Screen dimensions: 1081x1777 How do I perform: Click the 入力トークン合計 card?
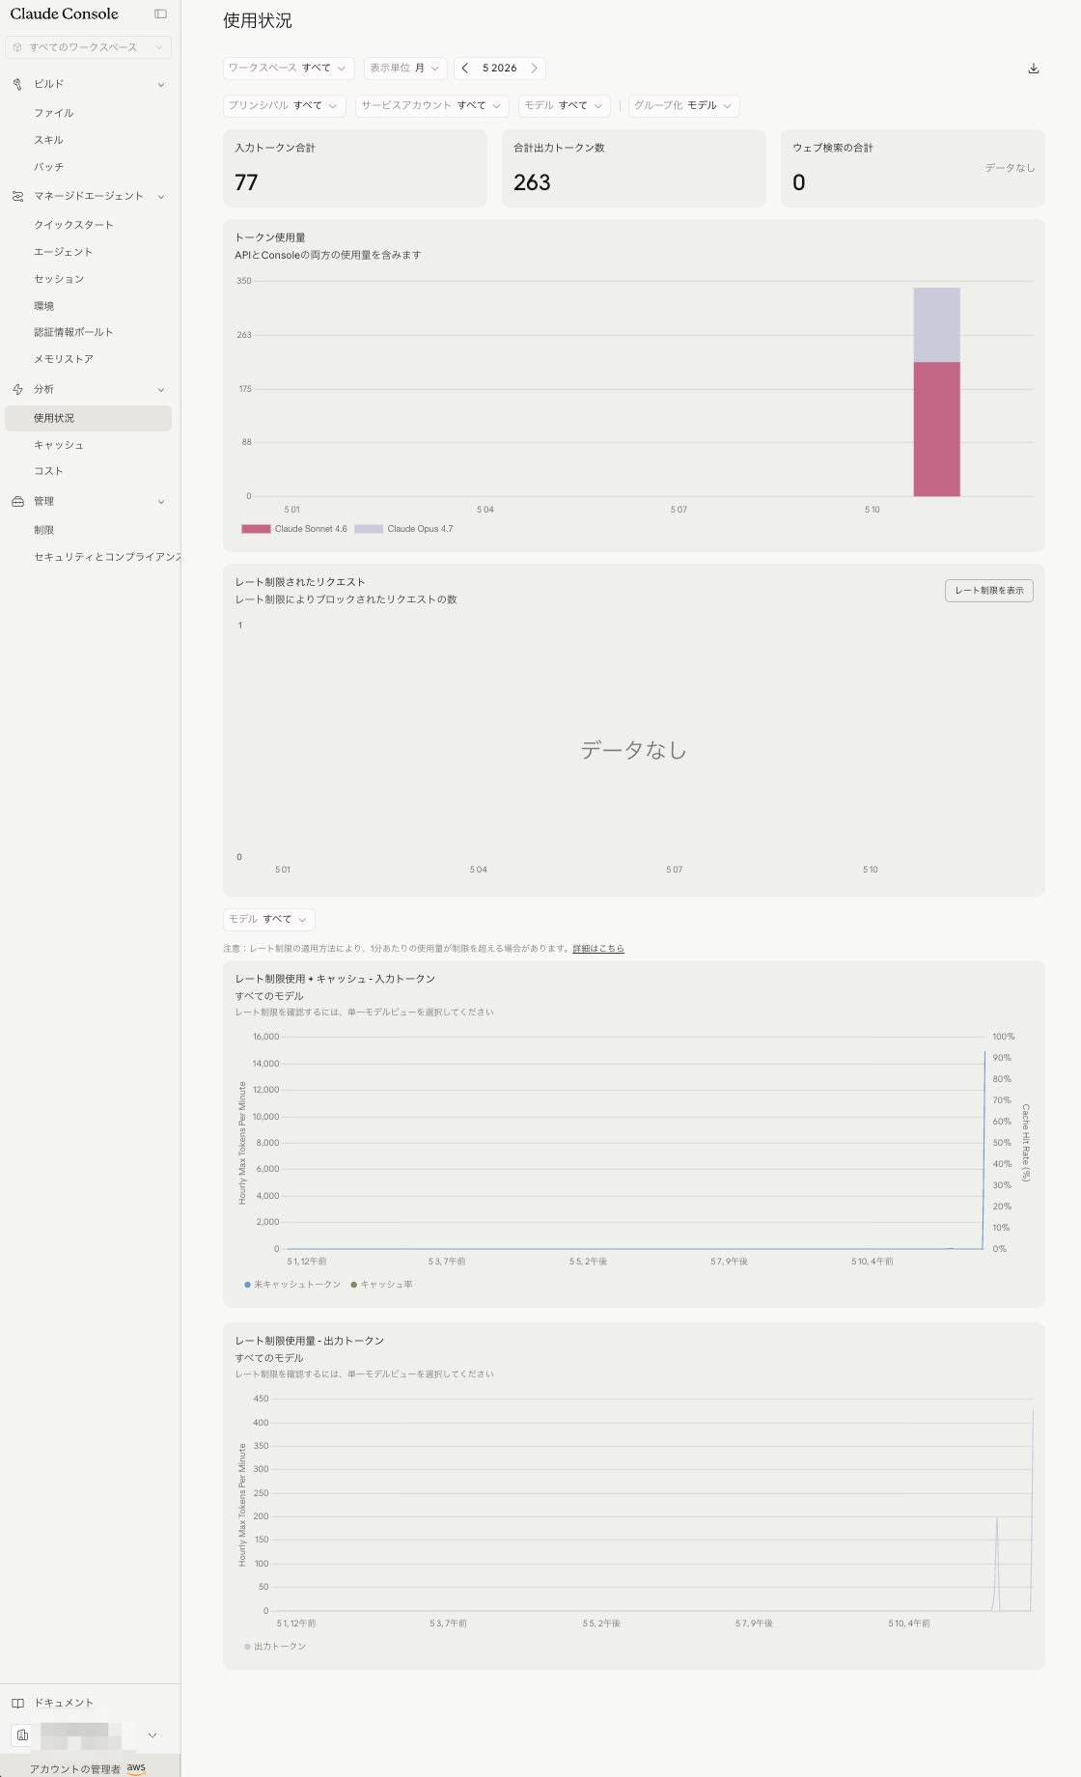pyautogui.click(x=354, y=168)
